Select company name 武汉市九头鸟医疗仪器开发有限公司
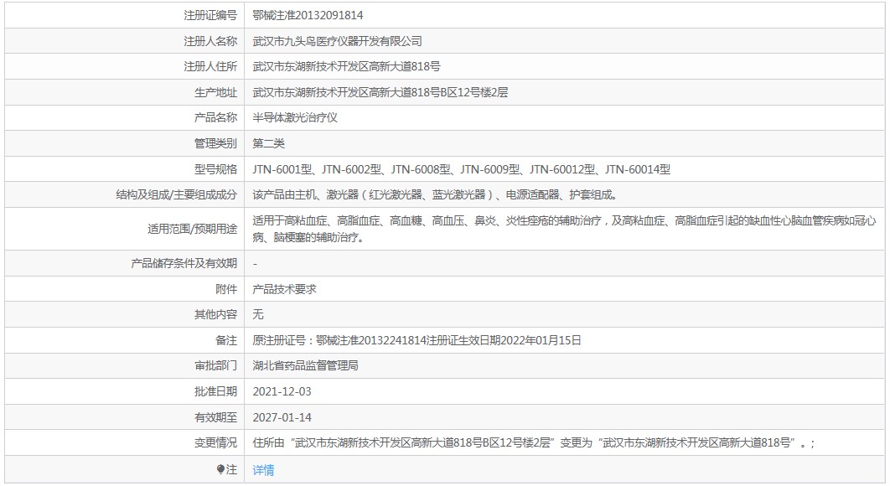 tap(337, 41)
